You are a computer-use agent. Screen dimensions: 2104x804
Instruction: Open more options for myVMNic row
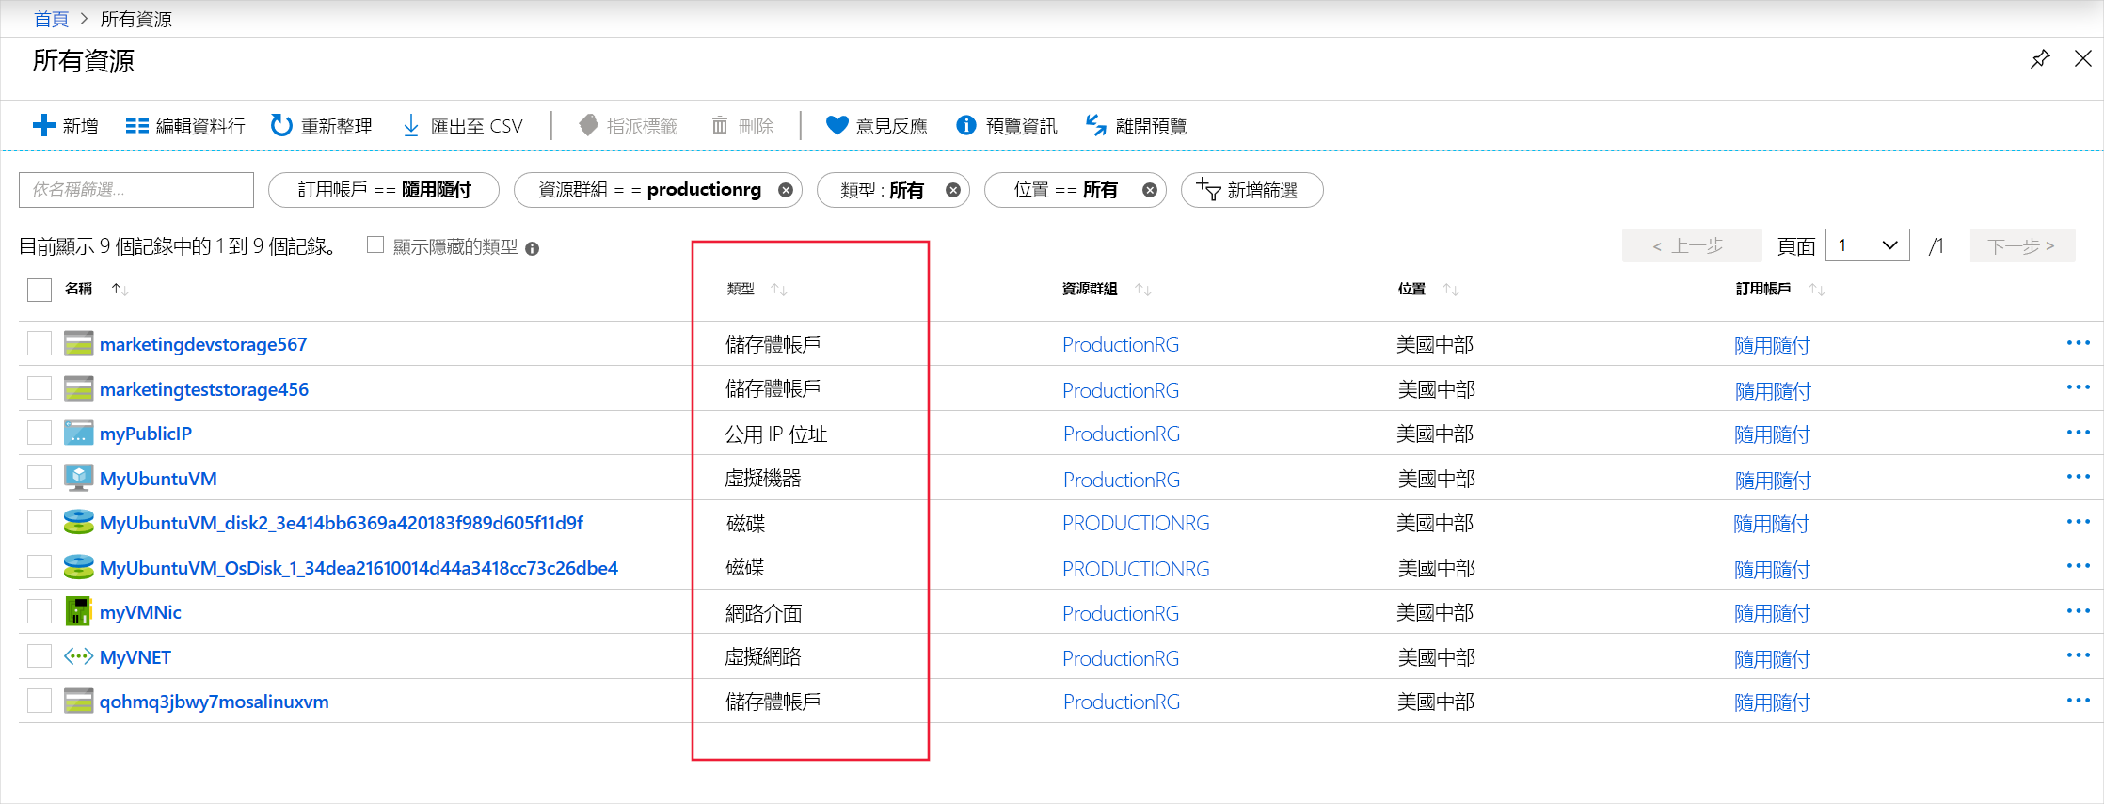(x=2079, y=611)
